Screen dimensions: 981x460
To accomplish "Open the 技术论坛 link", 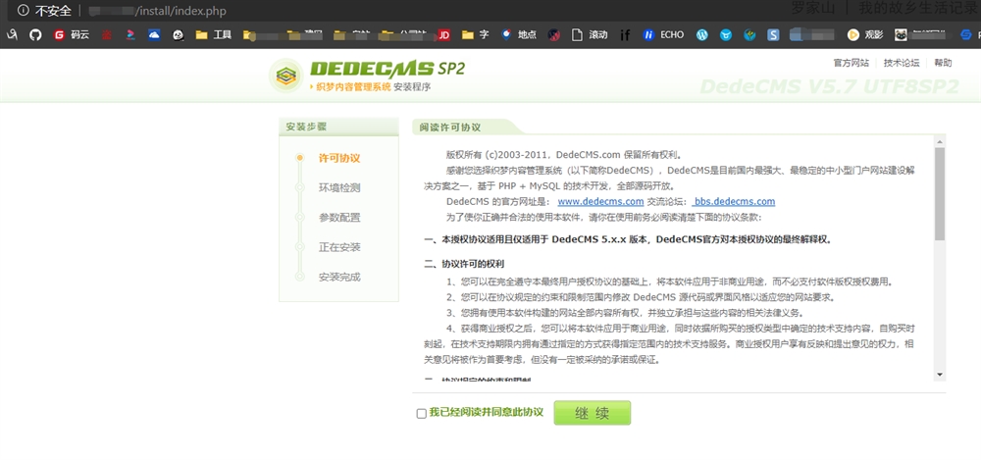I will pyautogui.click(x=902, y=63).
